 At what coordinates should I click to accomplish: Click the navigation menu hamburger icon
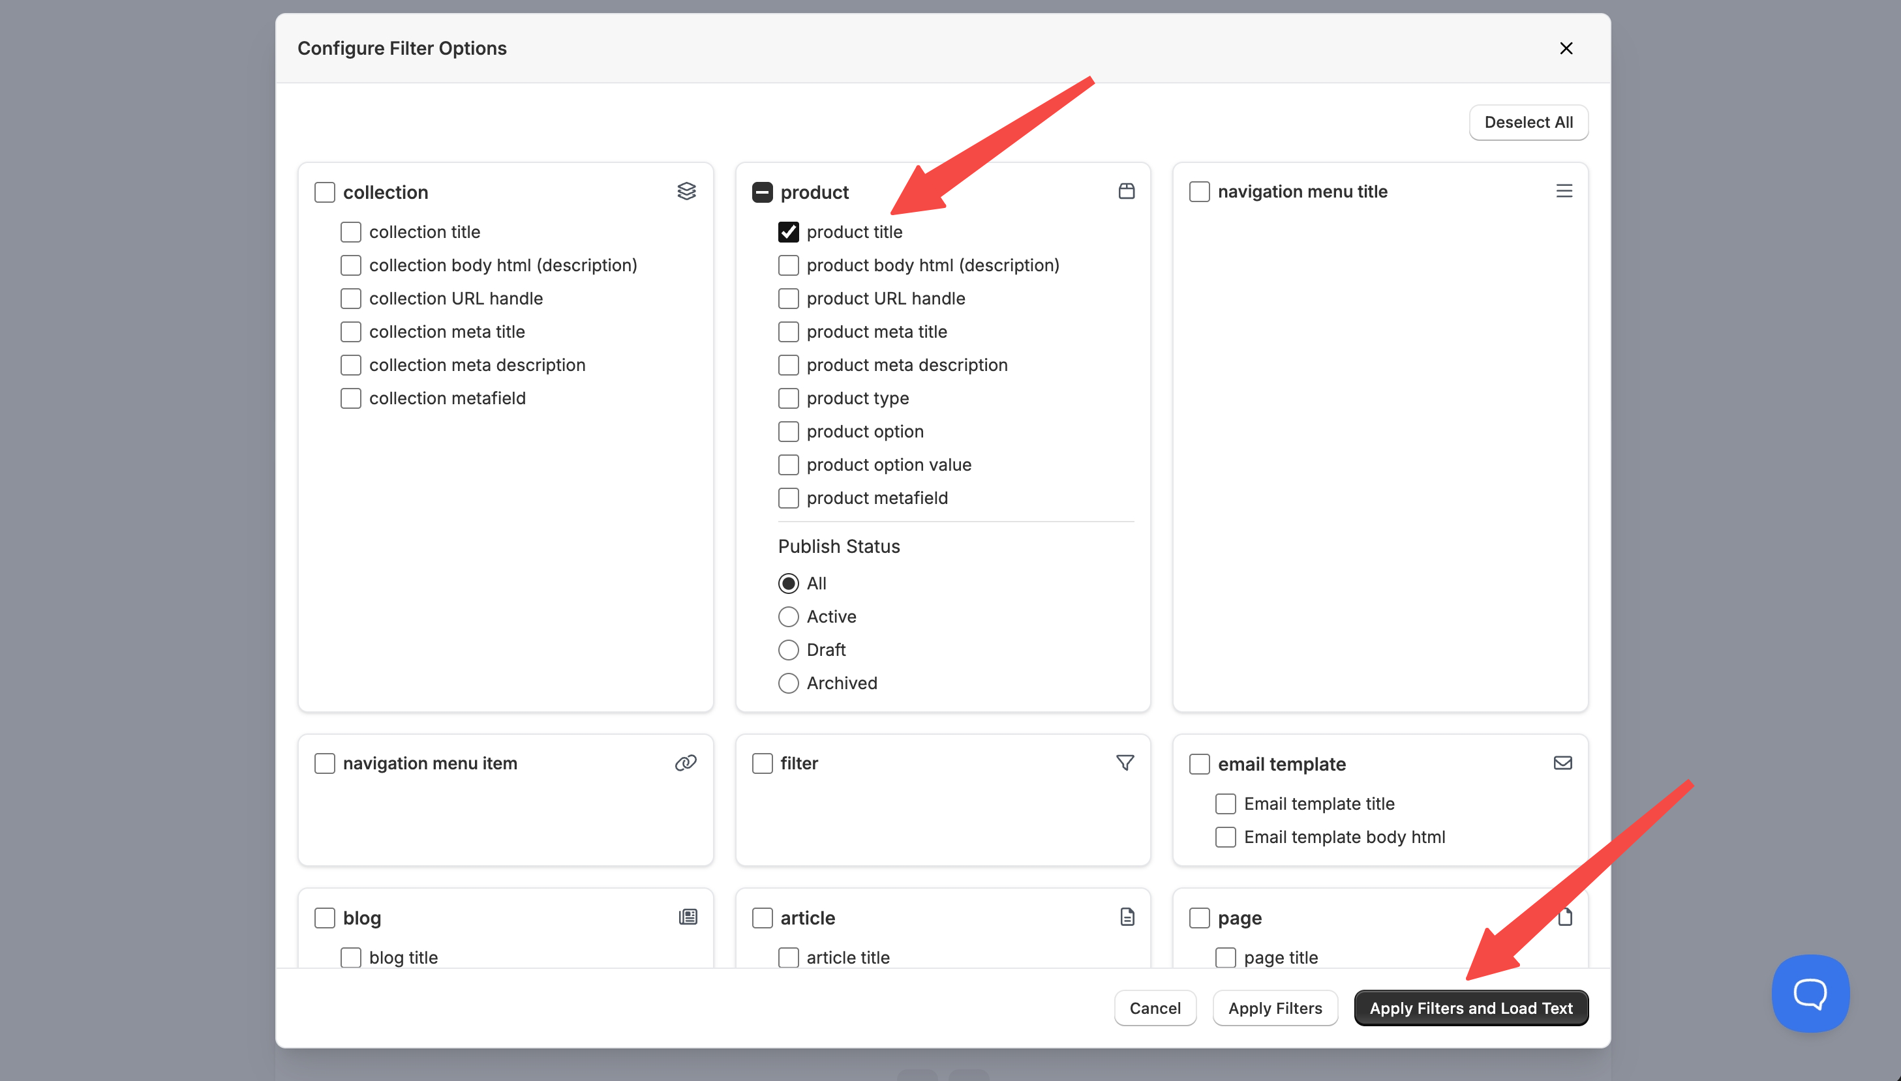[x=1564, y=192]
